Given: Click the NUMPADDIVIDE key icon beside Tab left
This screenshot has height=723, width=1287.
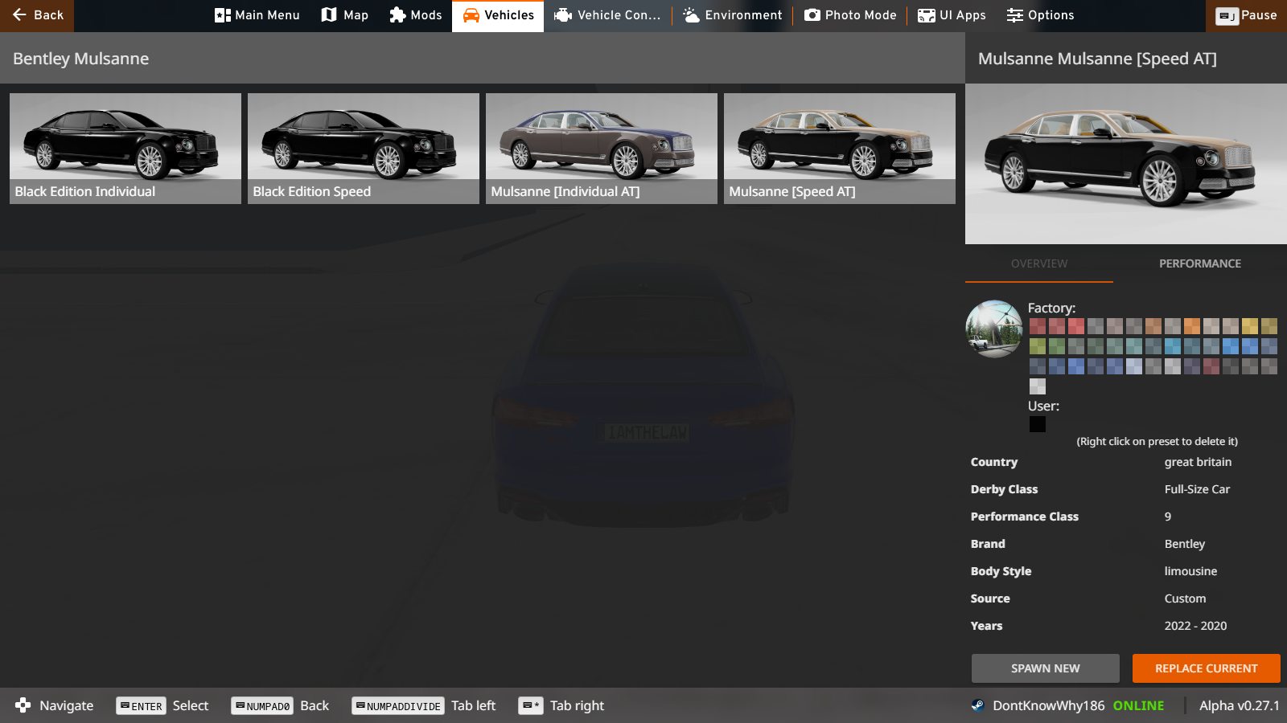Looking at the screenshot, I should pos(398,705).
